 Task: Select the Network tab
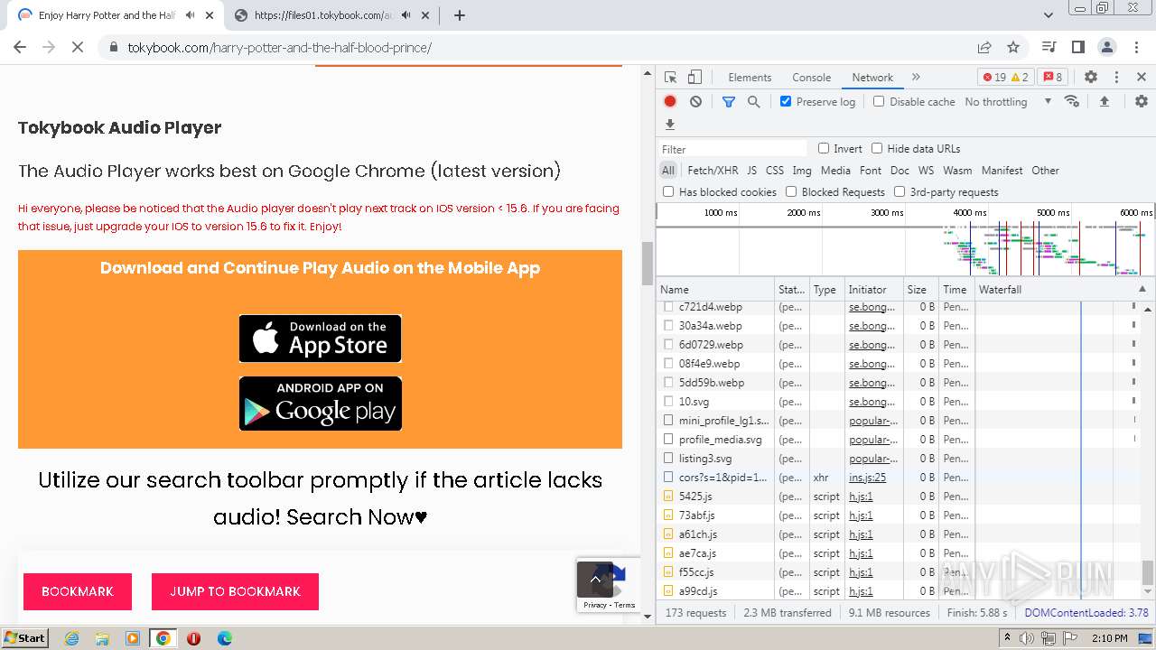point(872,78)
